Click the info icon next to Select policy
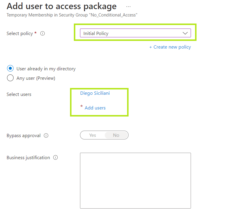228x213 pixels. point(42,34)
